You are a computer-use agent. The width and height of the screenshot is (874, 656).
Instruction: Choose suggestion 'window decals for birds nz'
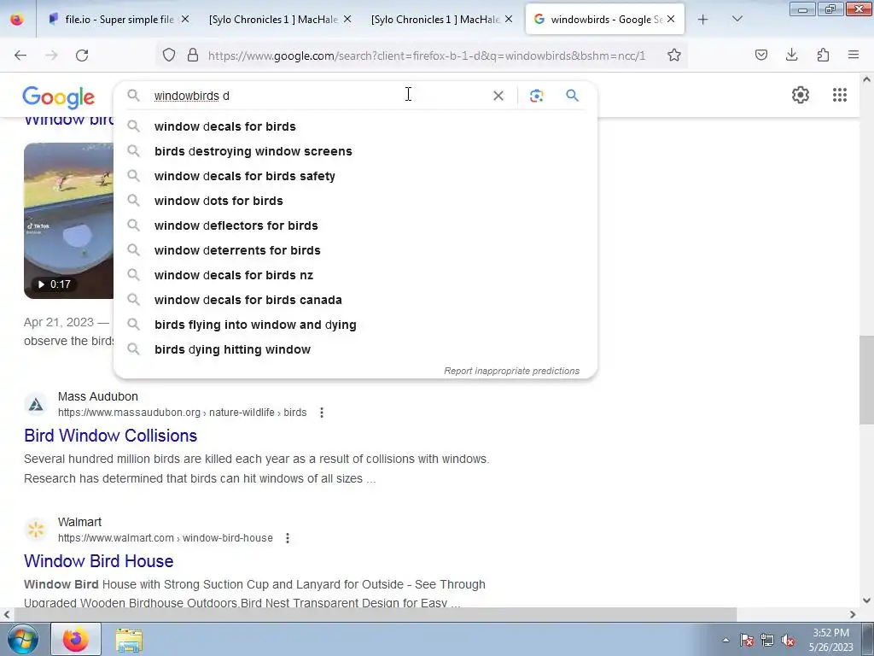tap(355, 275)
